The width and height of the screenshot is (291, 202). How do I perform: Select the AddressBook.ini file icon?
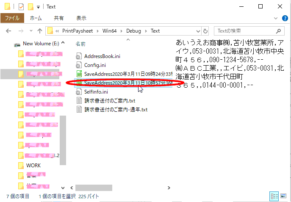click(x=80, y=56)
